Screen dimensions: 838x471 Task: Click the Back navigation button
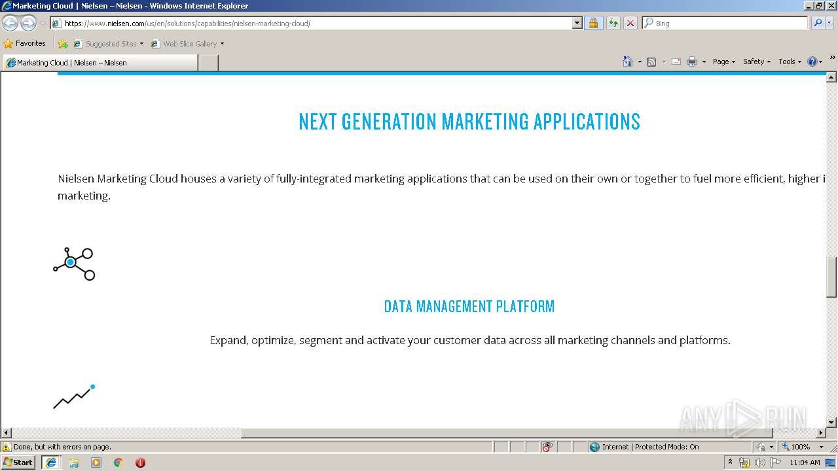click(x=10, y=24)
